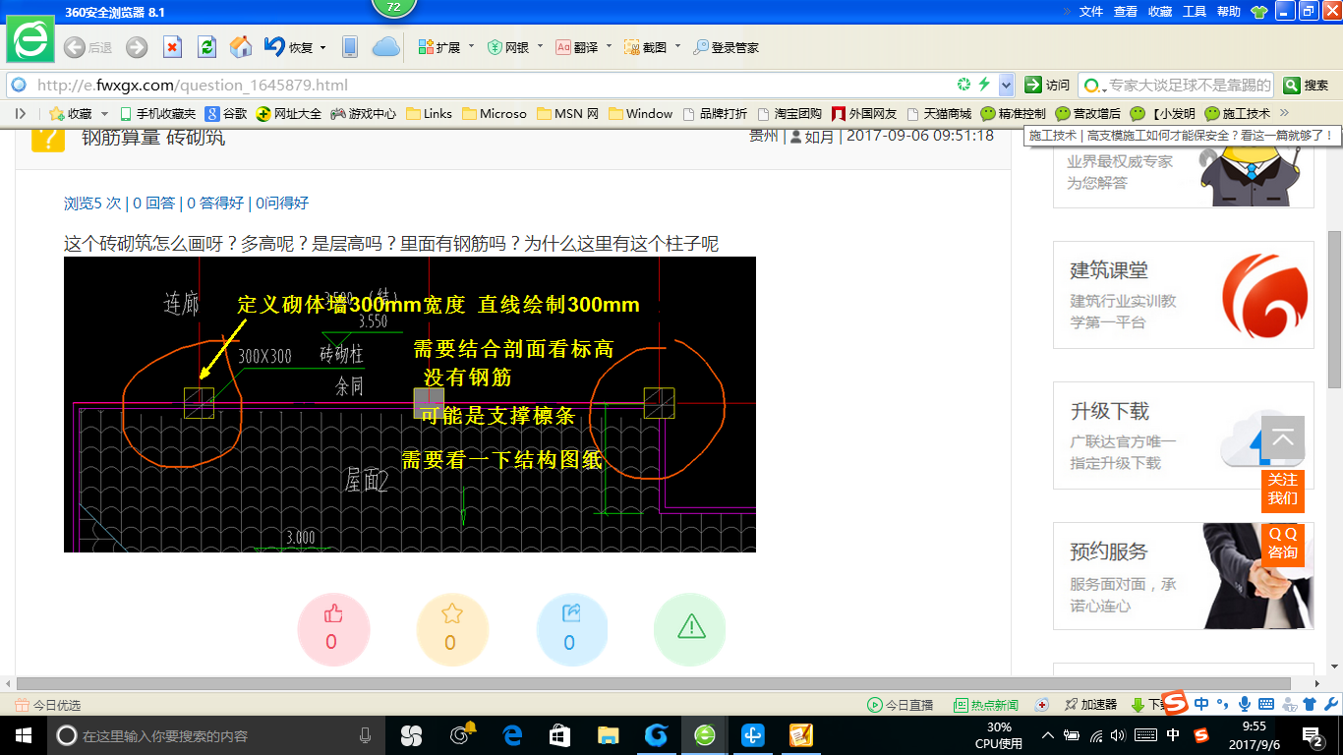
Task: Click 今日直播 in status bar
Action: (900, 705)
